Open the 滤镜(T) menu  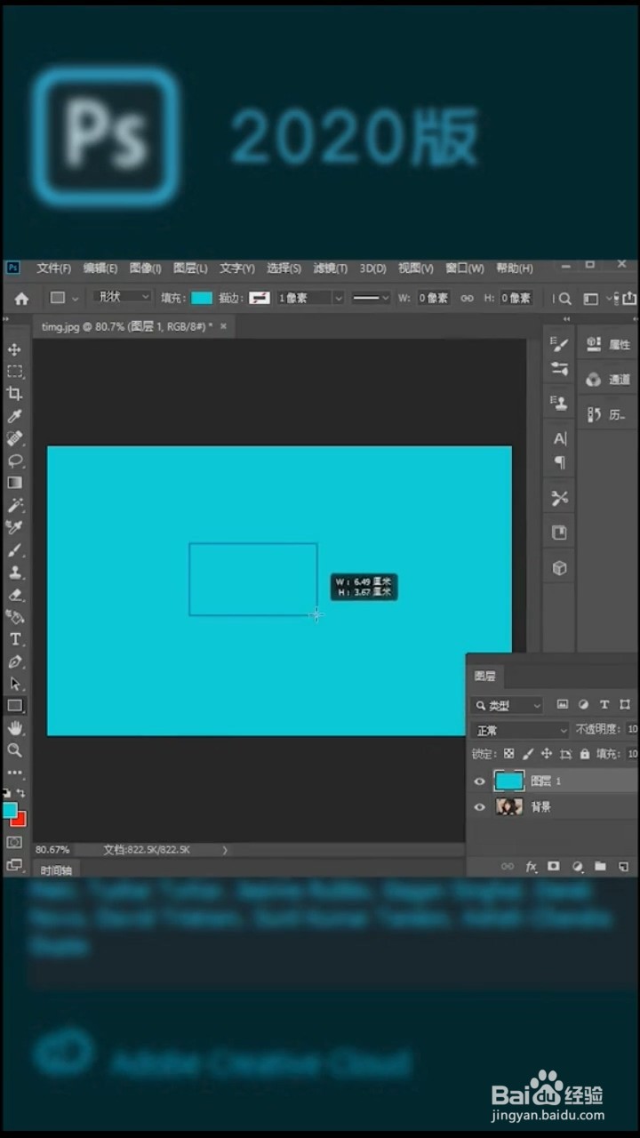click(331, 268)
